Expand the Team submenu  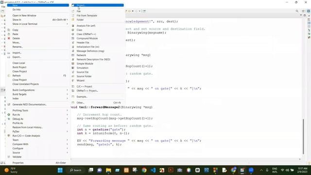click(x=38, y=140)
